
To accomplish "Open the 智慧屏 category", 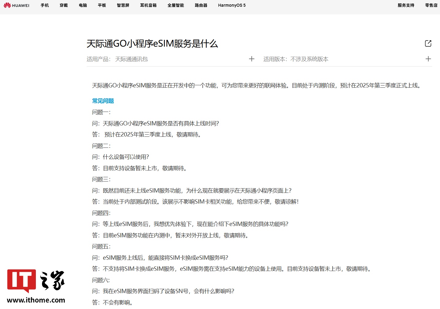I will click(x=123, y=5).
